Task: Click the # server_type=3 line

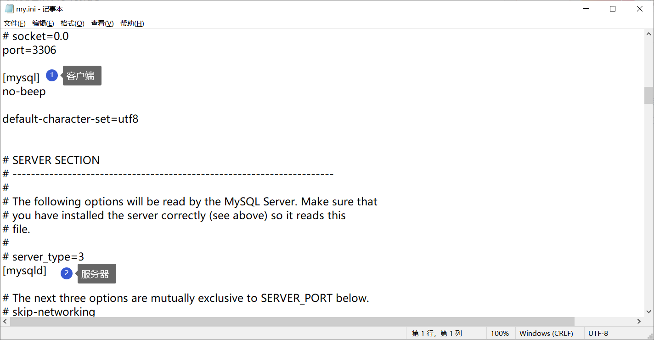Action: tap(43, 257)
